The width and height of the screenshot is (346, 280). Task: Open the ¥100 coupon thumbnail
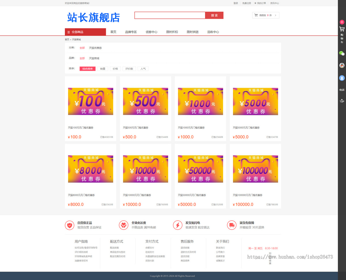91,101
